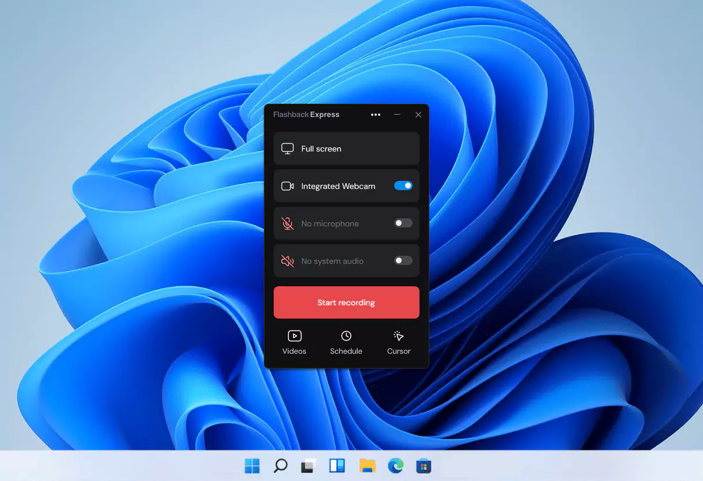Open the Videos library
Viewport: 703px width, 481px height.
294,343
